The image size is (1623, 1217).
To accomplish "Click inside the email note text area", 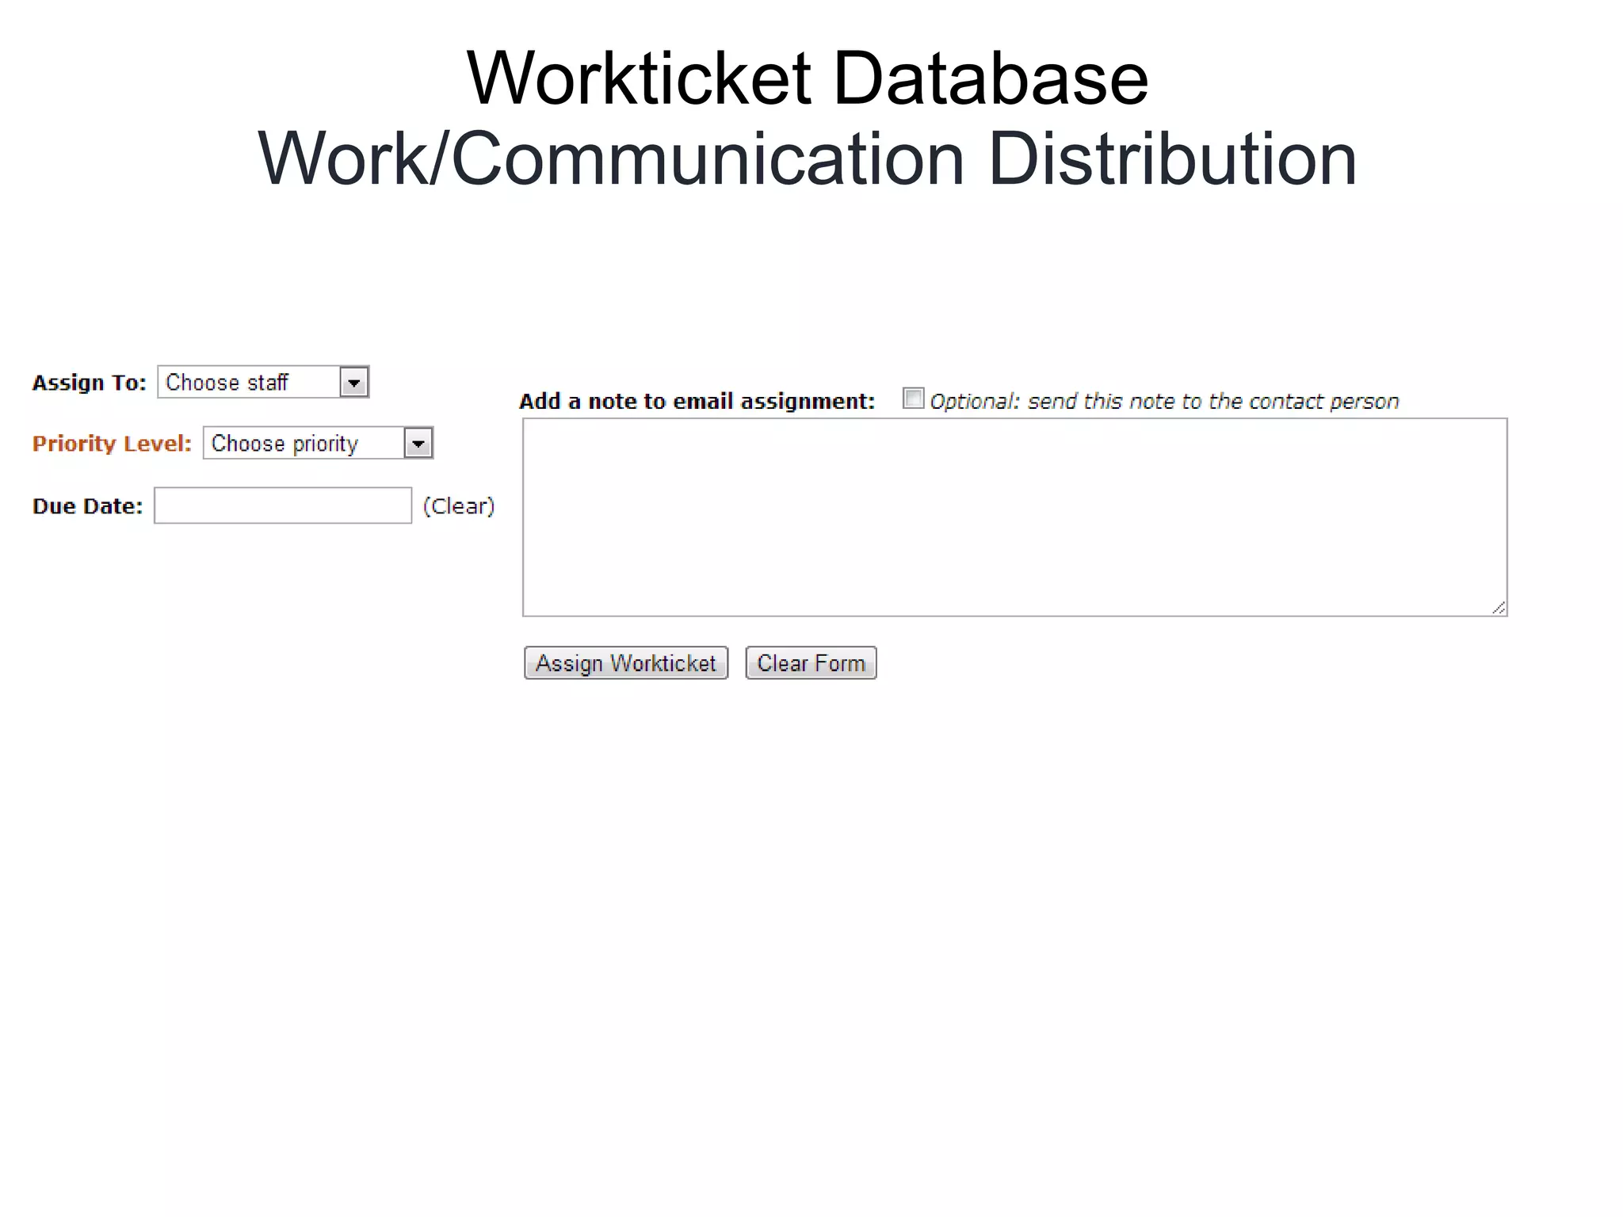I will [1014, 517].
